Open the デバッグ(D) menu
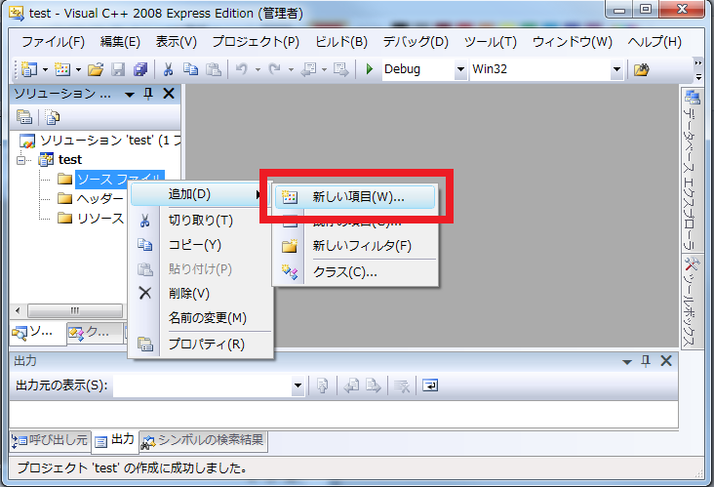The image size is (714, 487). (x=416, y=42)
